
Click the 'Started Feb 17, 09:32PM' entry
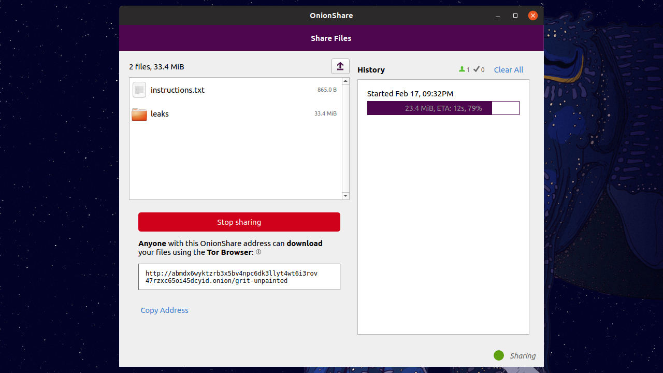pos(410,94)
